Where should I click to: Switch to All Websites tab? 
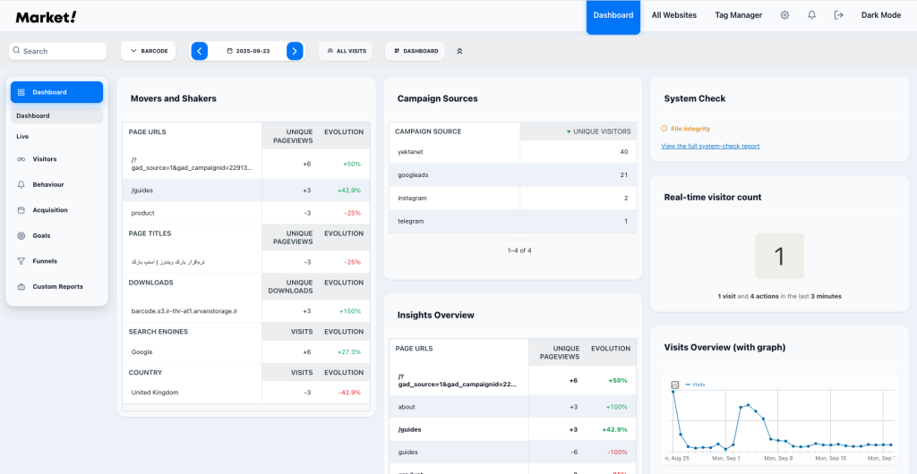point(673,15)
